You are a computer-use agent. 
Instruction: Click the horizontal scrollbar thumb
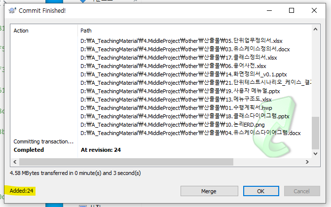tap(126, 162)
